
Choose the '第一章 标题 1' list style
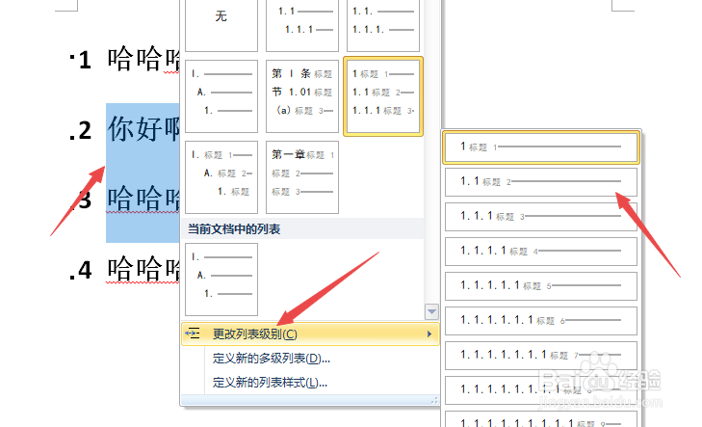[x=302, y=177]
